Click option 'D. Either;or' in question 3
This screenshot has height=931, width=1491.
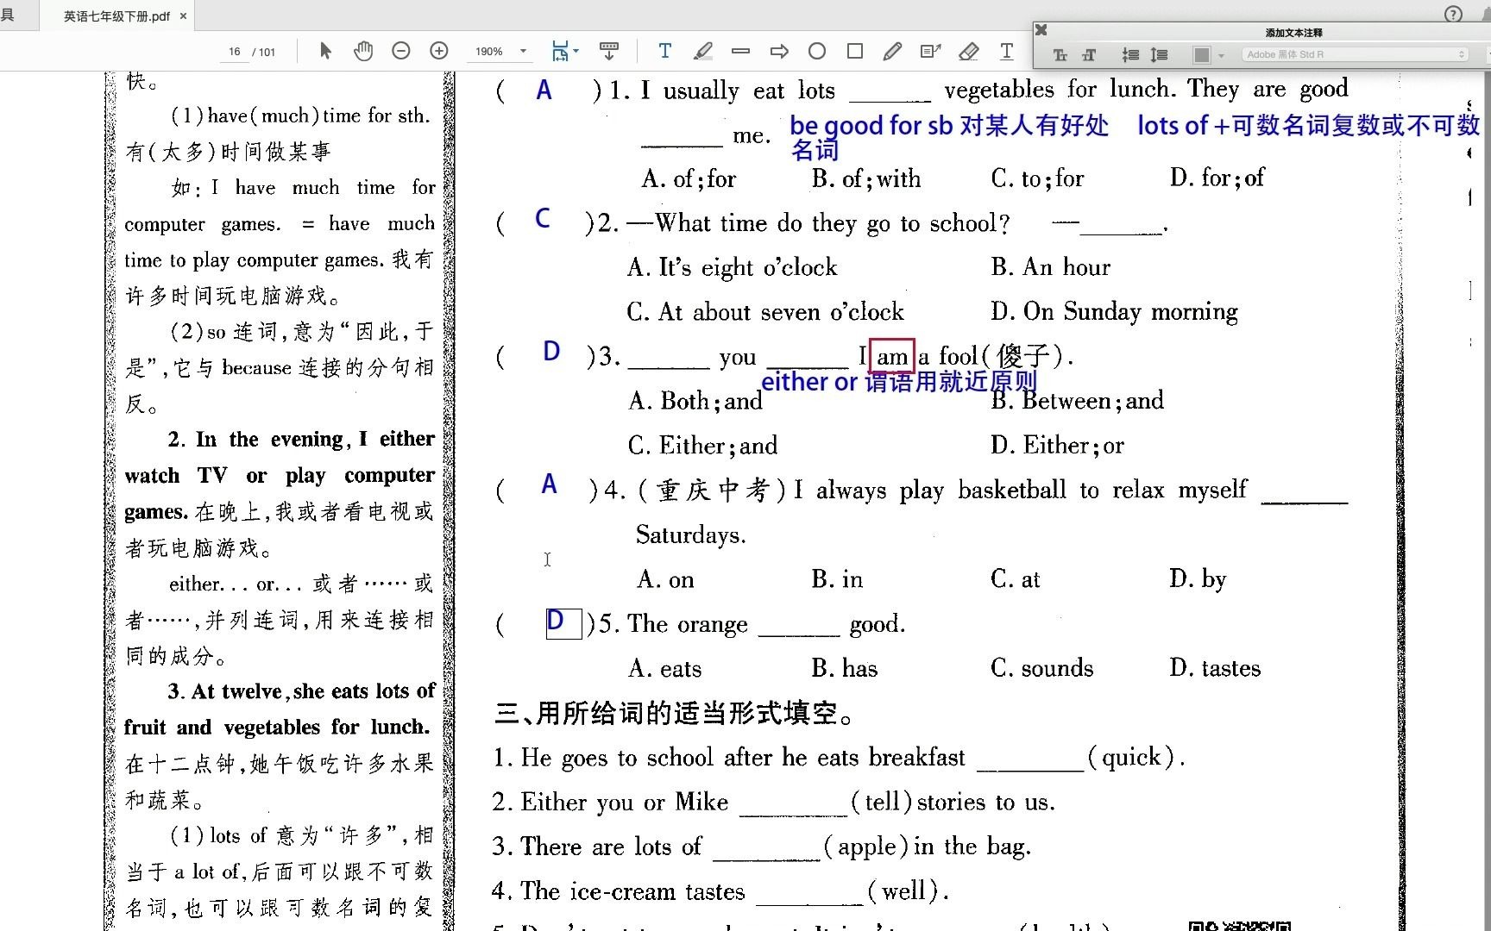click(x=1058, y=445)
